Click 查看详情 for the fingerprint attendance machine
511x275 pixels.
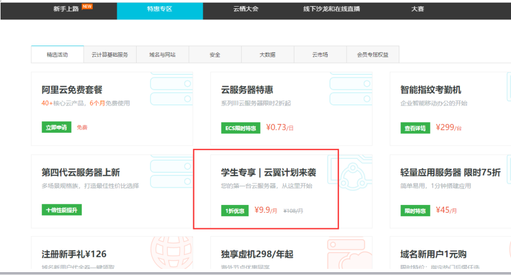click(x=415, y=128)
